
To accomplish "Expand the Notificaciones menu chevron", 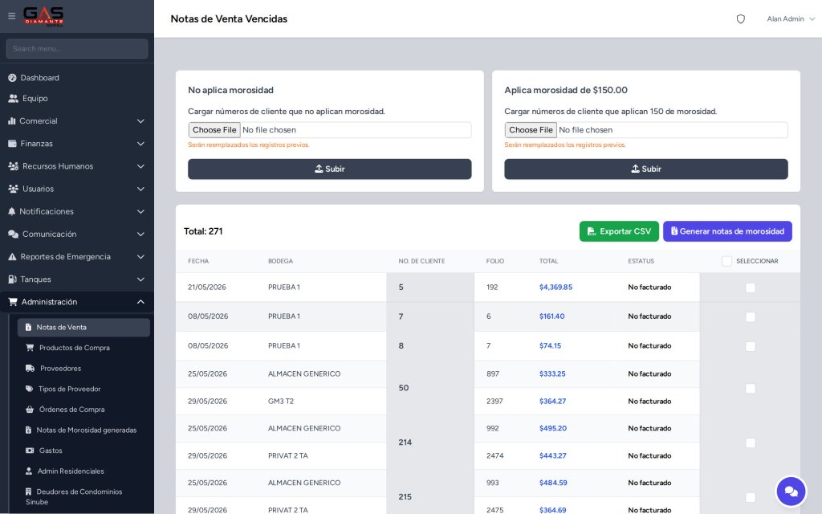I will [x=140, y=211].
